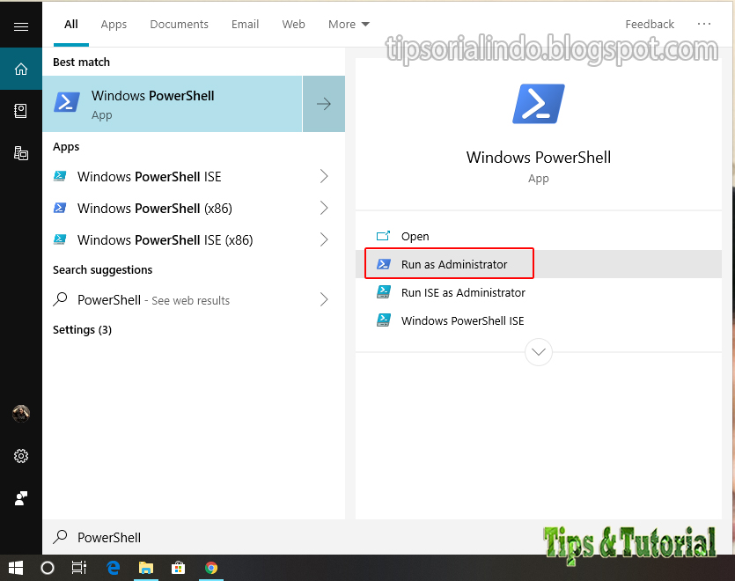The width and height of the screenshot is (735, 581).
Task: Click the Home icon in left sidebar
Action: click(x=21, y=67)
